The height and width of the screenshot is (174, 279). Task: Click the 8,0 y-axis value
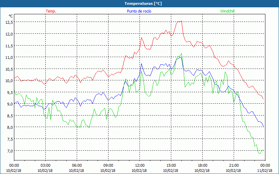click(9, 127)
